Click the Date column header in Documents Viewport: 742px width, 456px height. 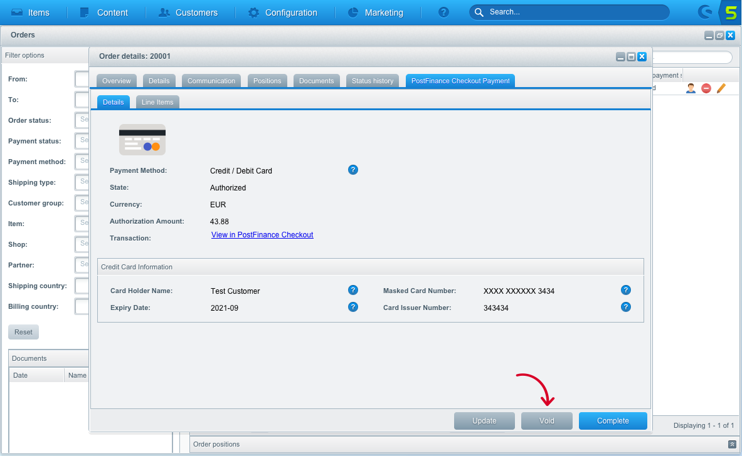point(36,375)
